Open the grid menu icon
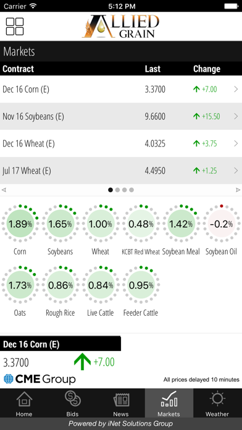Viewport: 242px width, 430px height. point(15,27)
